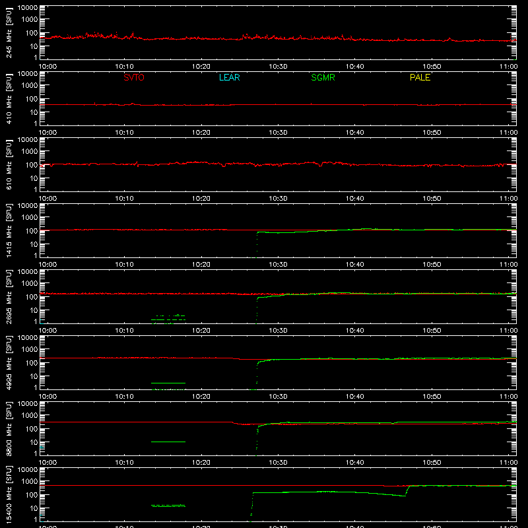The image size is (528, 528).
Task: Click the cyan LEAR station legend label
Action: (229, 77)
